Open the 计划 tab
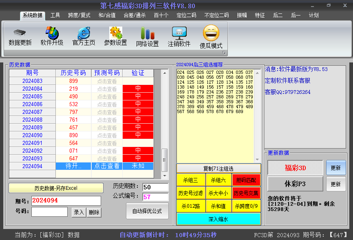Viewport: 353px width, 240px height. point(313,16)
